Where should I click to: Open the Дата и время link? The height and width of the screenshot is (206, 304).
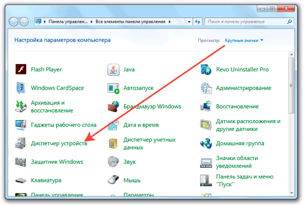[141, 125]
